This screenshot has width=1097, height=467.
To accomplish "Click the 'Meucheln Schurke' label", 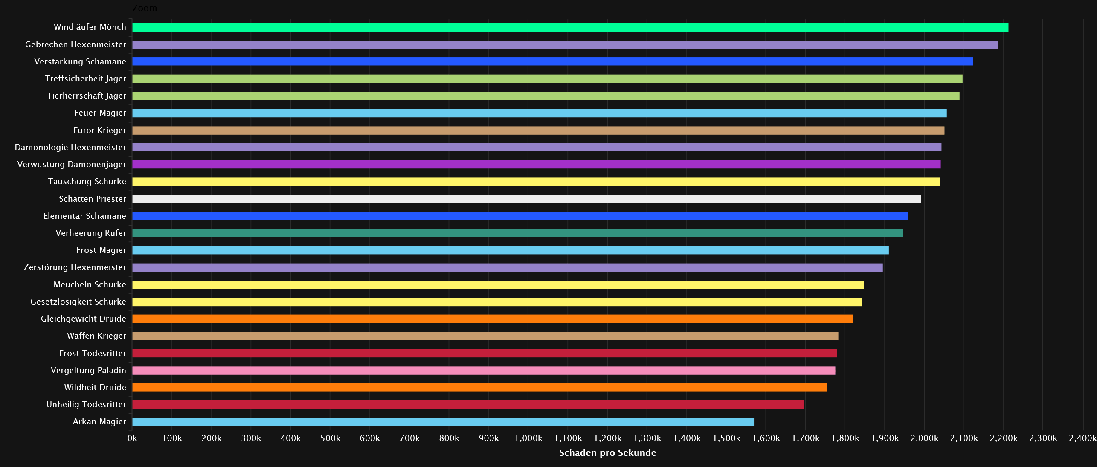I will pyautogui.click(x=90, y=284).
